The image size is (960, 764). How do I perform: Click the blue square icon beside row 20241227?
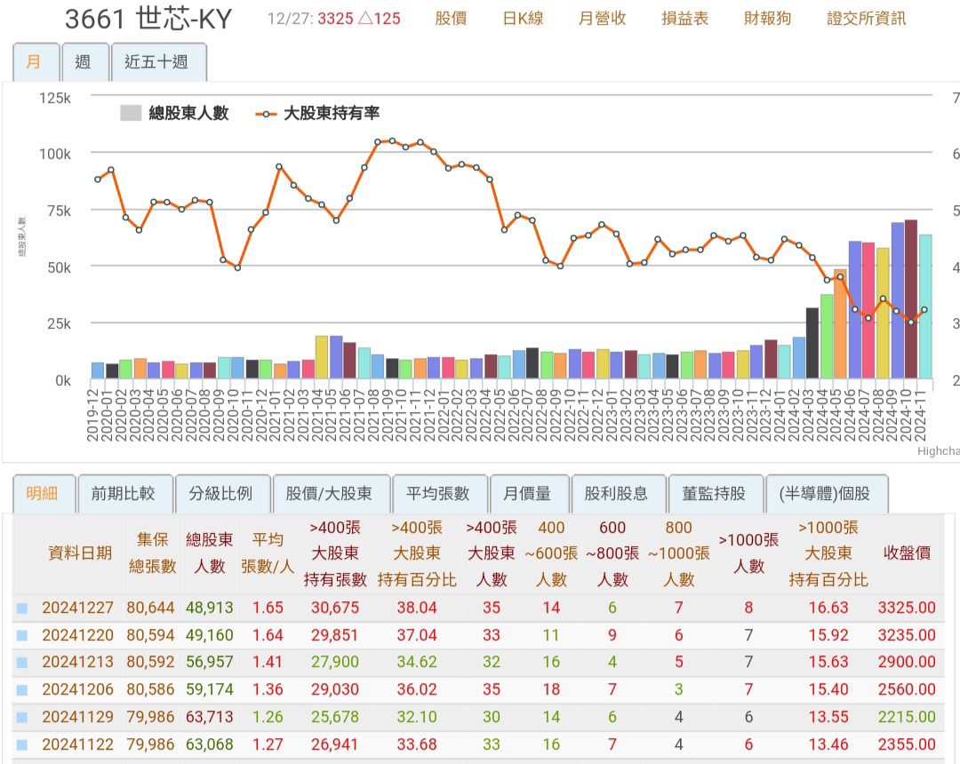click(24, 607)
